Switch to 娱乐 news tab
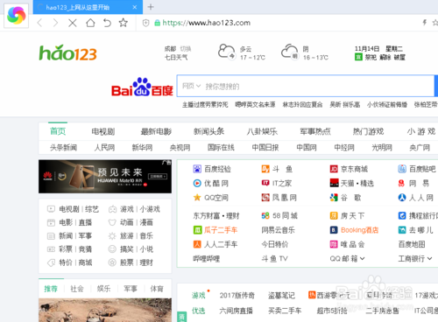This screenshot has height=322, width=438. 103,289
